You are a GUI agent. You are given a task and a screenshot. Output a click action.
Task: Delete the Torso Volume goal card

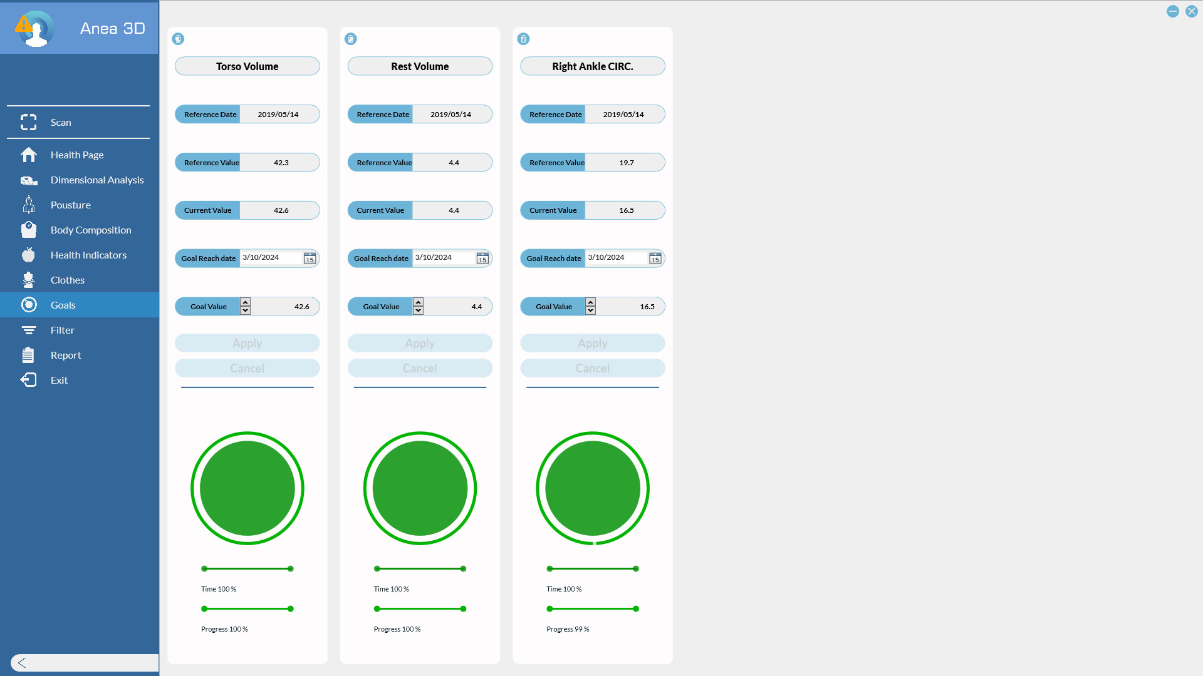[x=178, y=39]
